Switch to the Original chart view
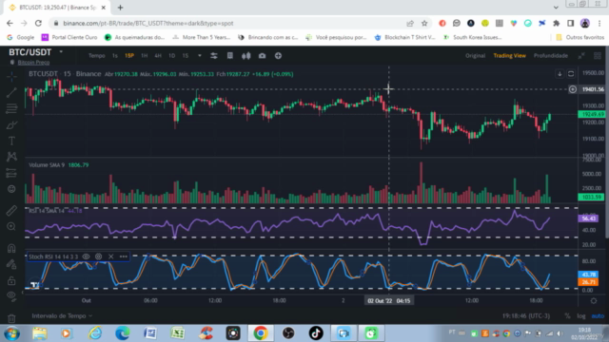609x342 pixels. [476, 56]
